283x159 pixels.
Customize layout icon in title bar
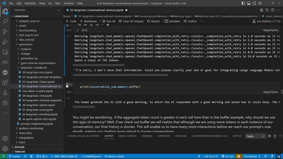point(260,3)
